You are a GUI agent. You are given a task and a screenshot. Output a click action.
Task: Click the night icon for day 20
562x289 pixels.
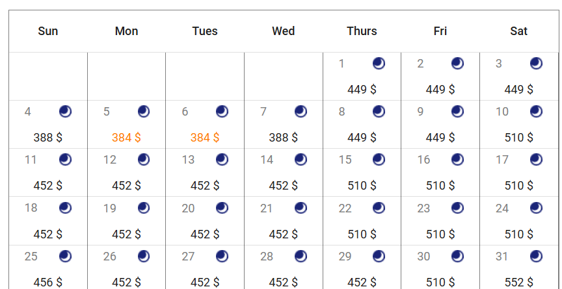[x=222, y=208]
